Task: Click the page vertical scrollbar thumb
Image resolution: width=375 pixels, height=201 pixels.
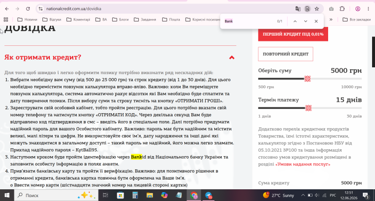Action: (374, 52)
